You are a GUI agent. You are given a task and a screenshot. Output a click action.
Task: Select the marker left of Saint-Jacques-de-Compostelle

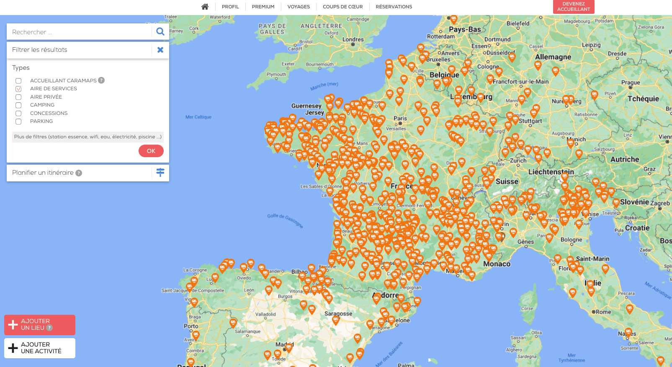[x=190, y=288]
